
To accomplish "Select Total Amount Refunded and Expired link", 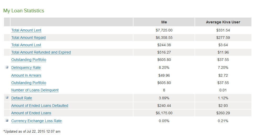I will pos(41,52).
